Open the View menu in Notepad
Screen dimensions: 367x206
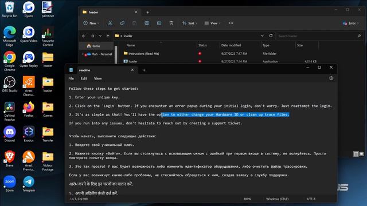[x=98, y=78]
